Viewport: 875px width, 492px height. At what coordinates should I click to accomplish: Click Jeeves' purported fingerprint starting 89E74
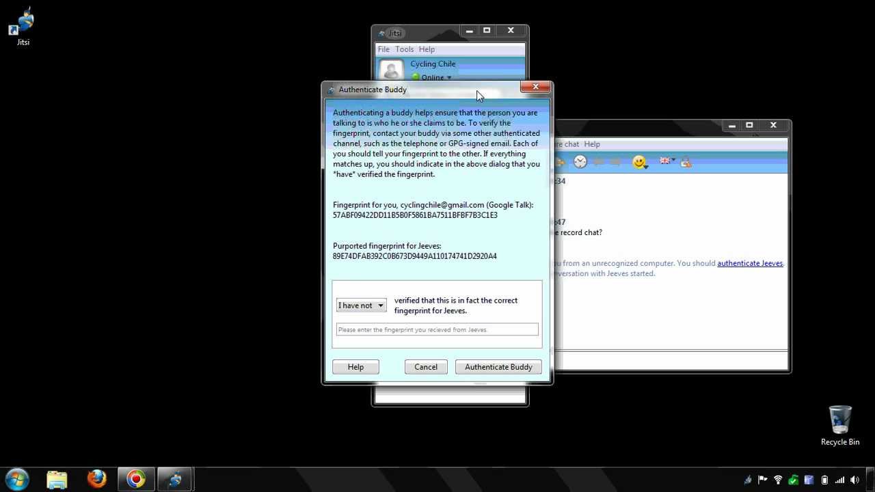[415, 256]
